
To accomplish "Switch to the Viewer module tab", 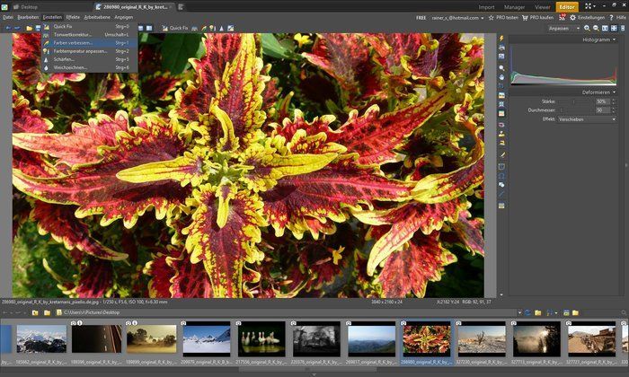I will [542, 7].
